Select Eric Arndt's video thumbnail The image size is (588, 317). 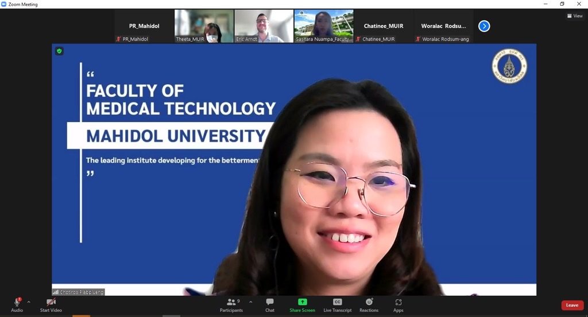click(x=264, y=26)
